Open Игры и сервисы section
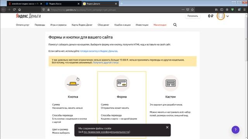The height and width of the screenshot is (139, 248). pos(59,25)
